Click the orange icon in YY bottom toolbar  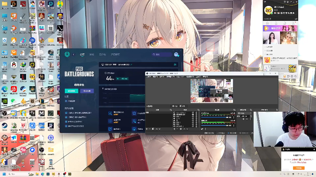coord(285,76)
